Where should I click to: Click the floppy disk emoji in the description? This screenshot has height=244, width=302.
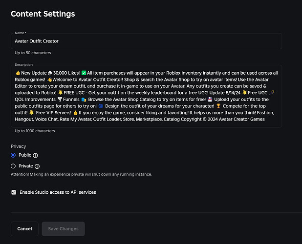point(210,100)
